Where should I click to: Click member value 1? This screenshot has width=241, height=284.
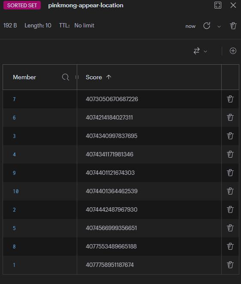(x=14, y=265)
